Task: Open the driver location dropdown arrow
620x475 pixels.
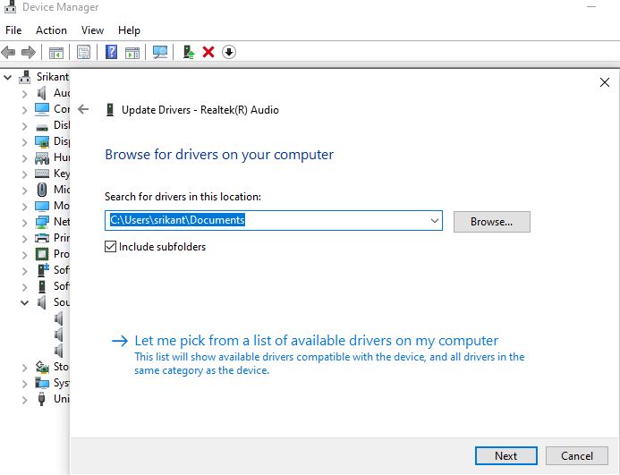Action: 435,221
